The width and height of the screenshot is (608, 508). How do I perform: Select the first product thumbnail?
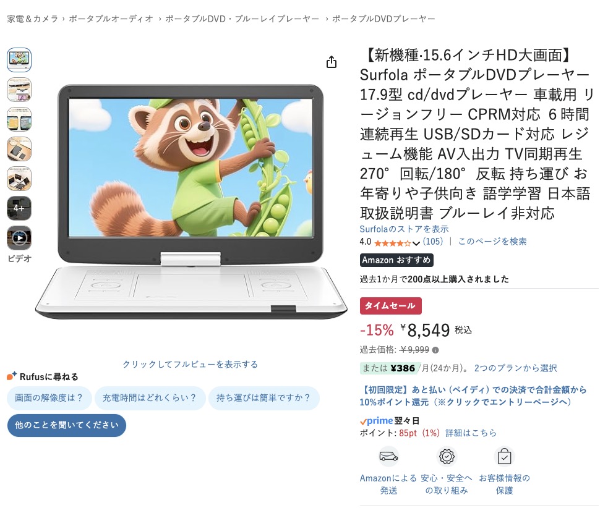(x=19, y=60)
